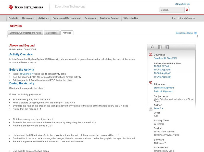Click the Standards Alignment link

coord(164,88)
